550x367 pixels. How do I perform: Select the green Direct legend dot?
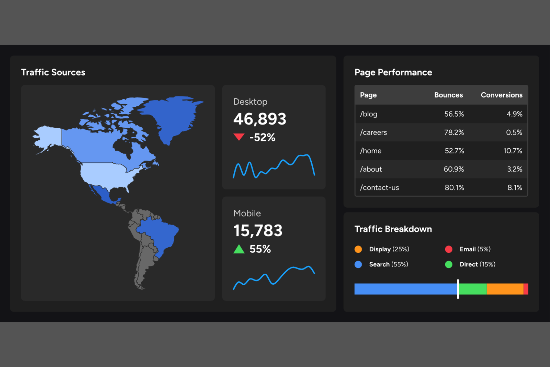point(449,264)
